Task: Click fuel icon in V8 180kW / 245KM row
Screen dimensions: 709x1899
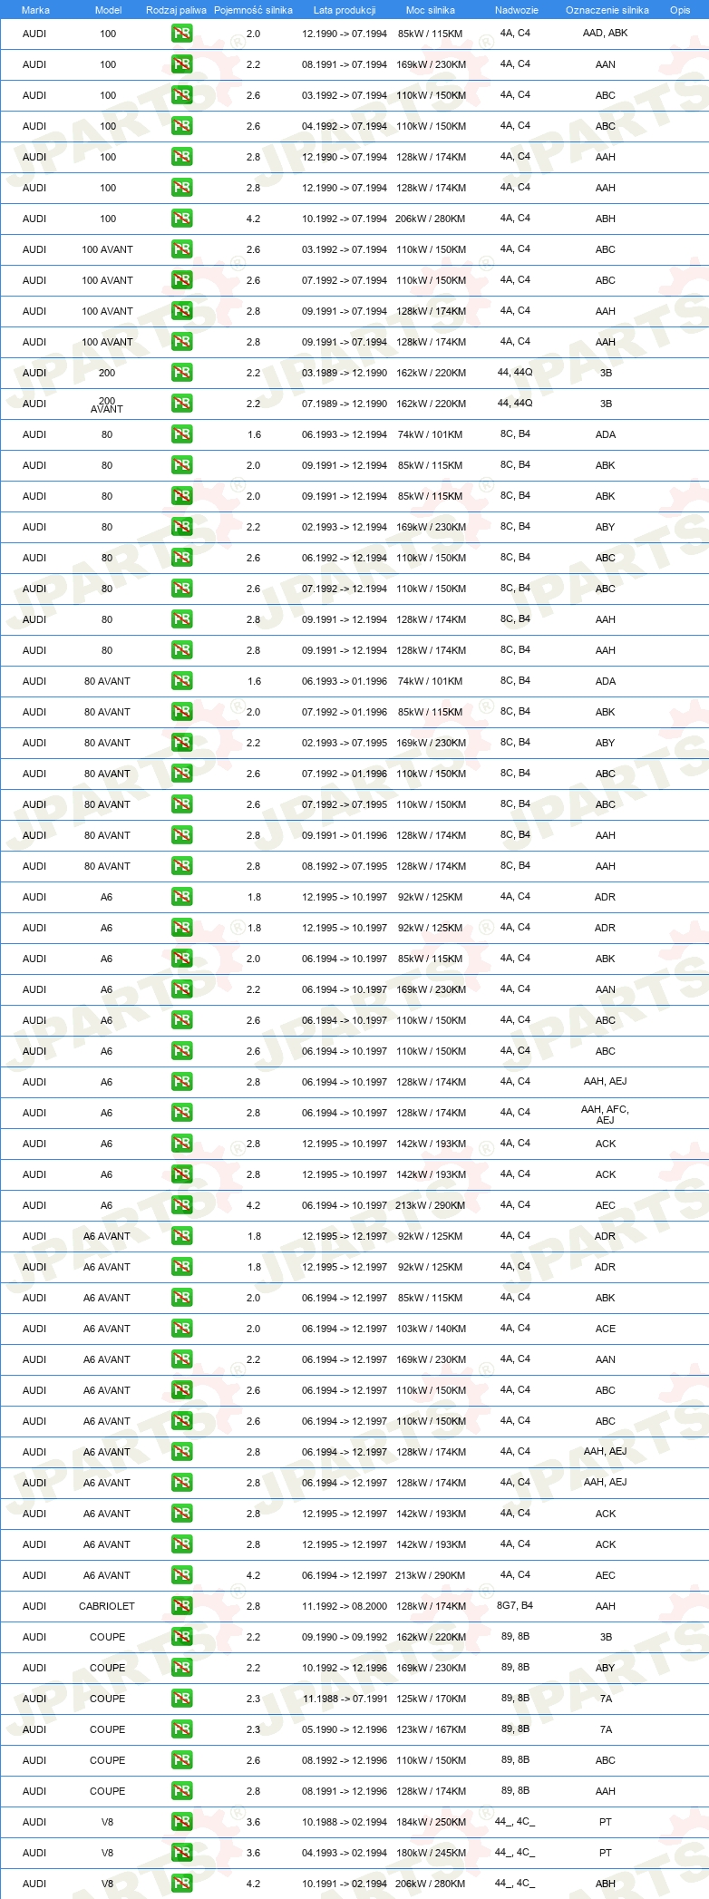Action: tap(181, 1853)
